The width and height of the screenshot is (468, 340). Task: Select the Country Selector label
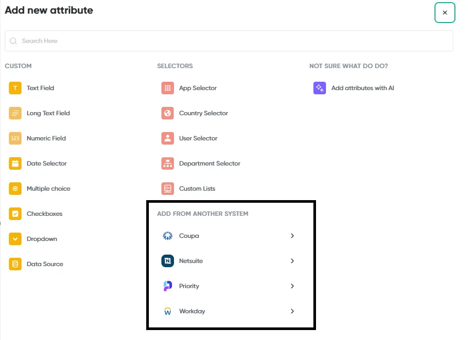point(203,113)
